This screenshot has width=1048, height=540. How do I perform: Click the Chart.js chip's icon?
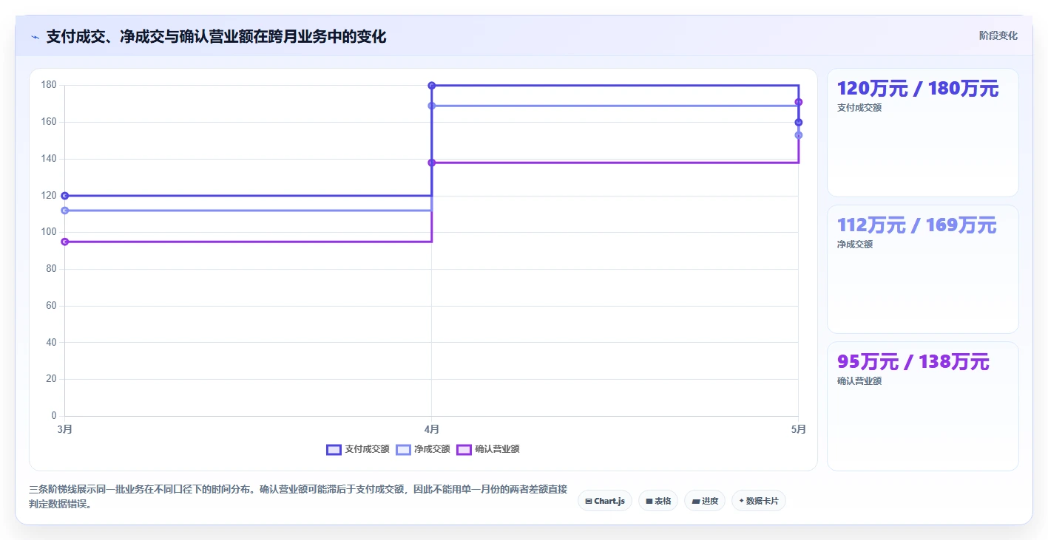tap(588, 501)
